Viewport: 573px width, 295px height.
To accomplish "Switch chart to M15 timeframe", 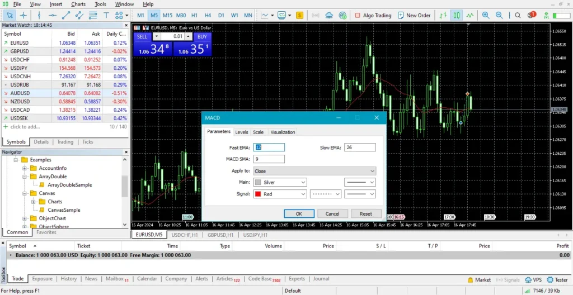I will (x=167, y=15).
